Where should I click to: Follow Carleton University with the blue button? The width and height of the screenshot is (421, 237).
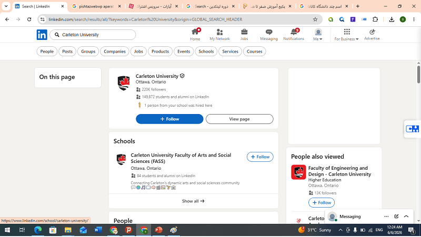[x=169, y=119]
